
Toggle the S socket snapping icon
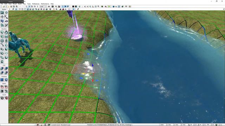65,9
